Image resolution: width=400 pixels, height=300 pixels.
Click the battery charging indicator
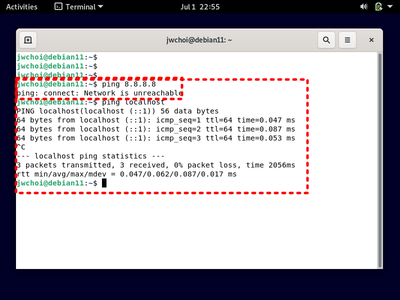(x=377, y=6)
